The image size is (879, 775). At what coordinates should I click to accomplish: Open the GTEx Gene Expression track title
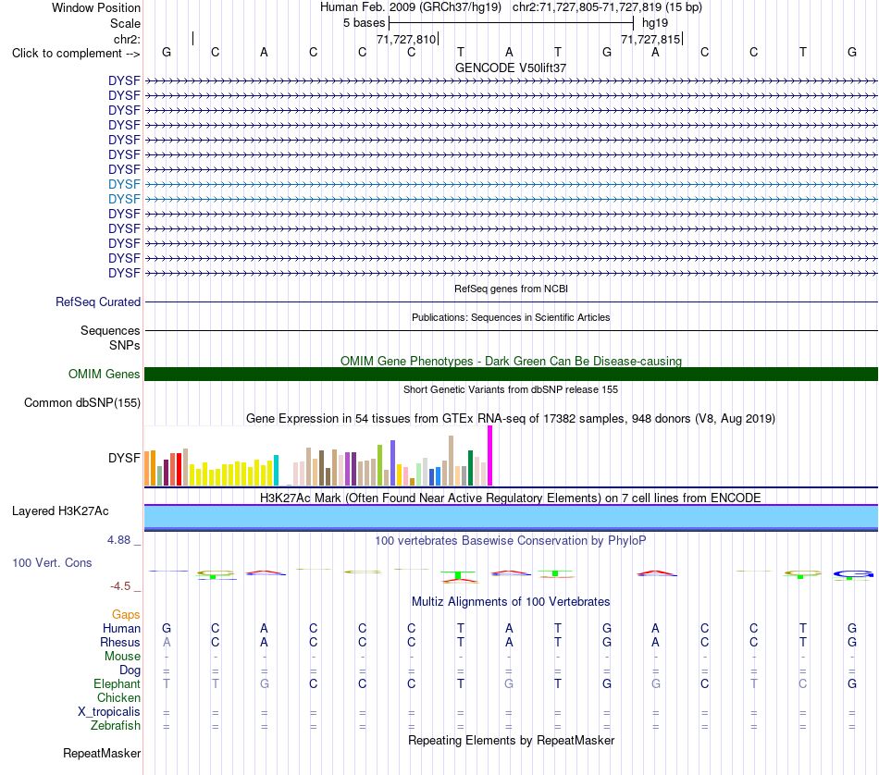click(511, 419)
